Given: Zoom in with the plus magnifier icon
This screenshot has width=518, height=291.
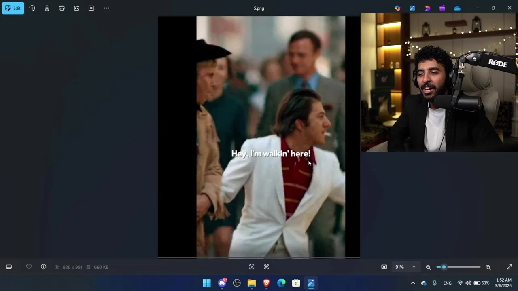Looking at the screenshot, I should pos(488,267).
